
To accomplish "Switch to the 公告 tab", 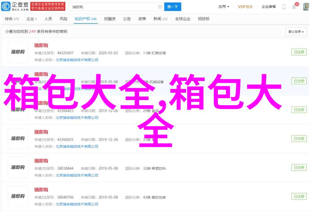I will pos(127,19).
